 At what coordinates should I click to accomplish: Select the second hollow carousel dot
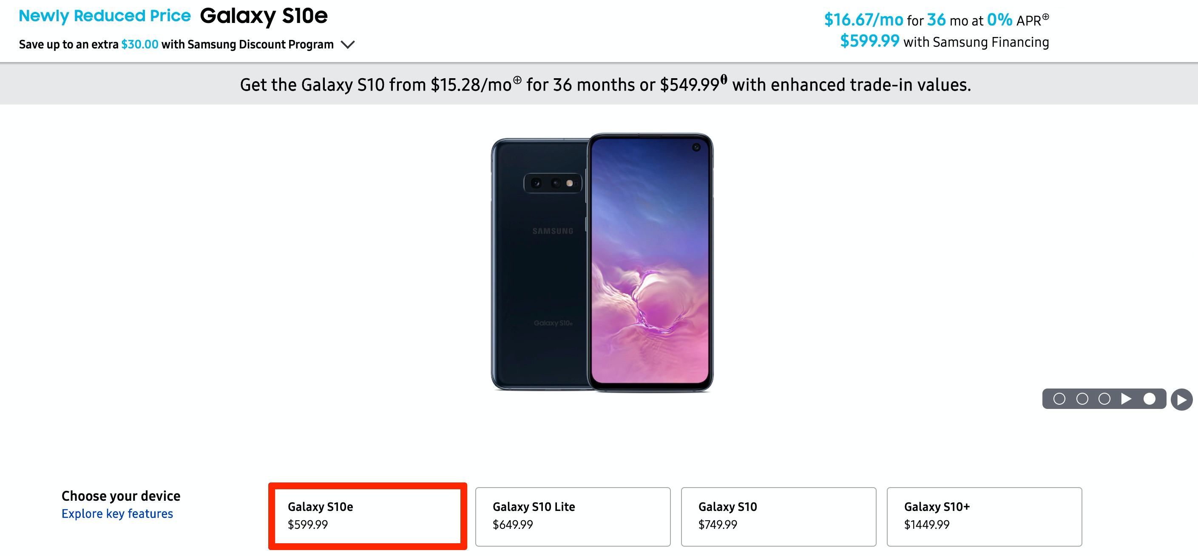point(1082,399)
